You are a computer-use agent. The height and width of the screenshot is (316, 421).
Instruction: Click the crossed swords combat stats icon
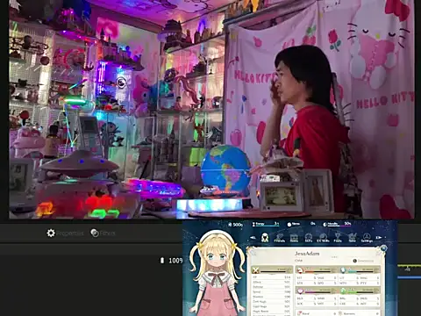pos(256,269)
